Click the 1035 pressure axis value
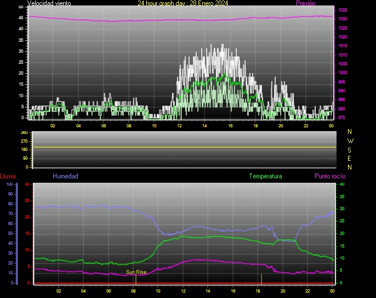The height and width of the screenshot is (298, 376). 343,10
